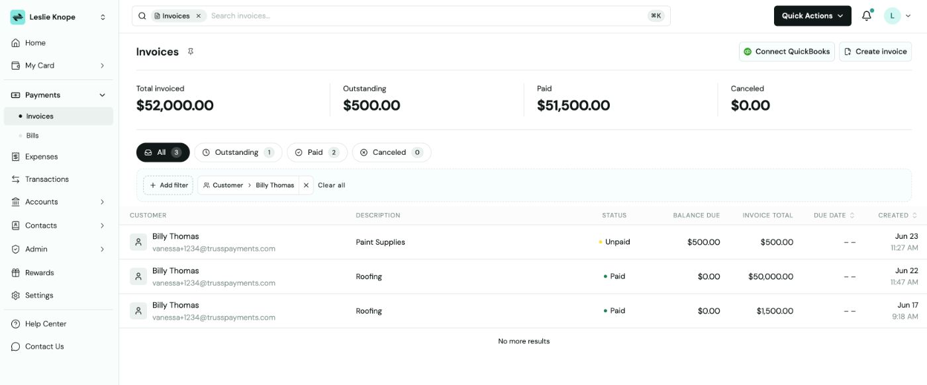Click the Paint Supplies description

click(x=380, y=242)
